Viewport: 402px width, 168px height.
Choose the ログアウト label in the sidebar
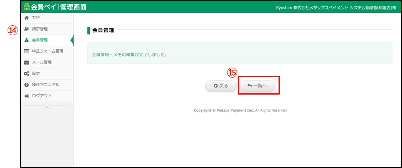(x=42, y=96)
